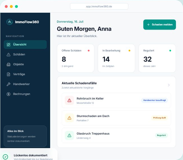
Task: Click the ImmoFlow360 logo icon
Action: 9,22
